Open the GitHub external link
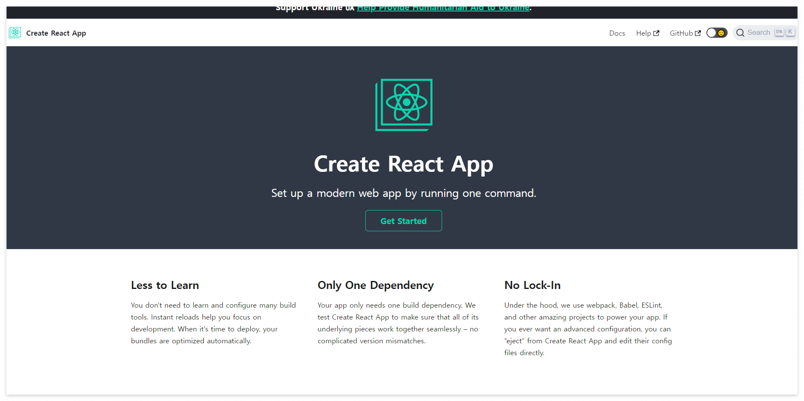 [x=685, y=33]
